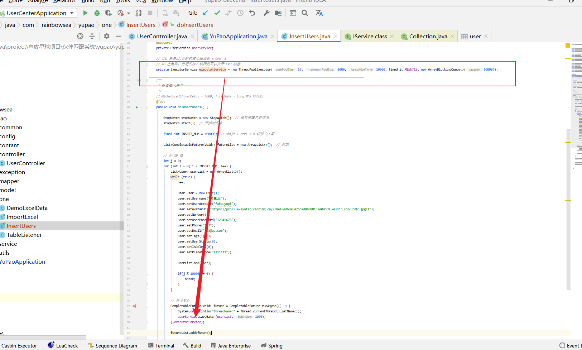Run with Coverage from toolbar
Screen dimensions: 582x350
click(108, 13)
